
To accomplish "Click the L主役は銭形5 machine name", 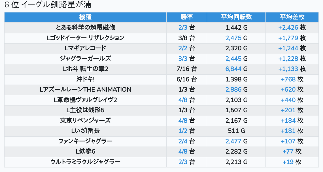I will [85, 110].
